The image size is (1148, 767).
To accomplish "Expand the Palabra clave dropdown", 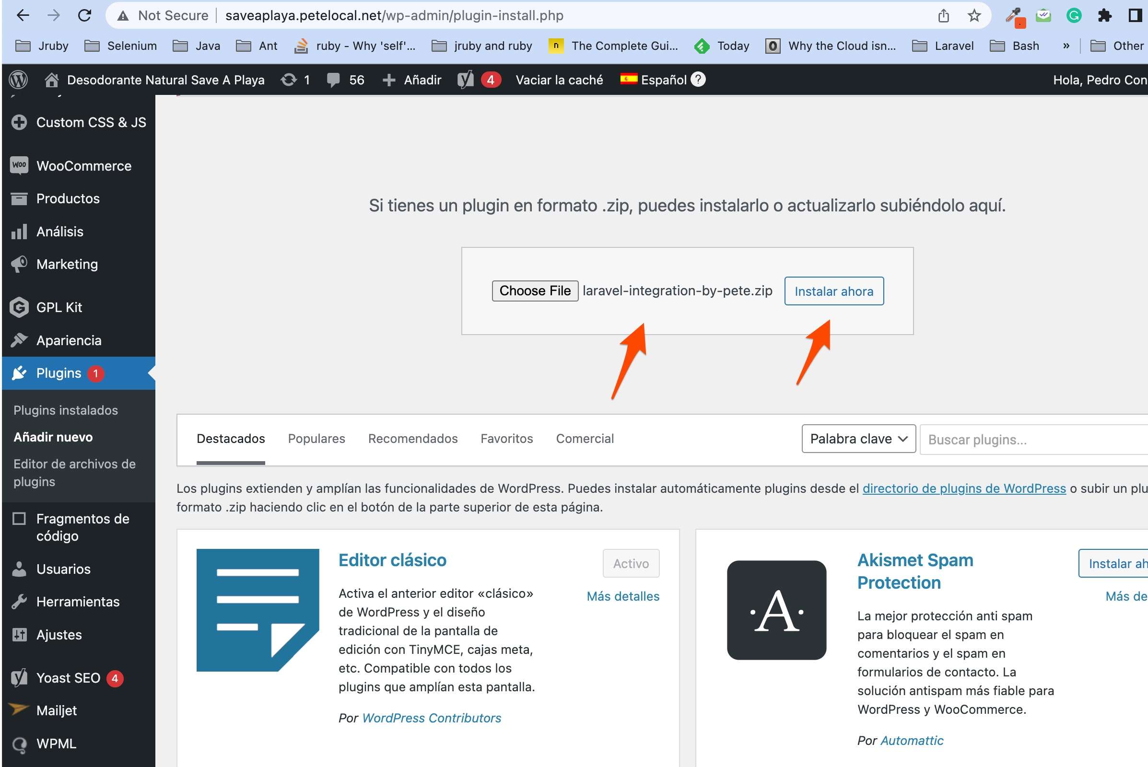I will (858, 439).
